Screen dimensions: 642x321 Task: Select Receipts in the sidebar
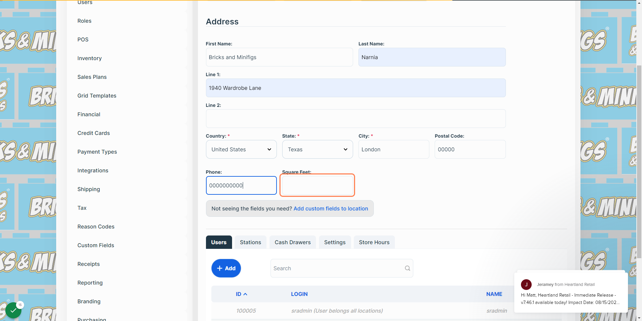(88, 264)
